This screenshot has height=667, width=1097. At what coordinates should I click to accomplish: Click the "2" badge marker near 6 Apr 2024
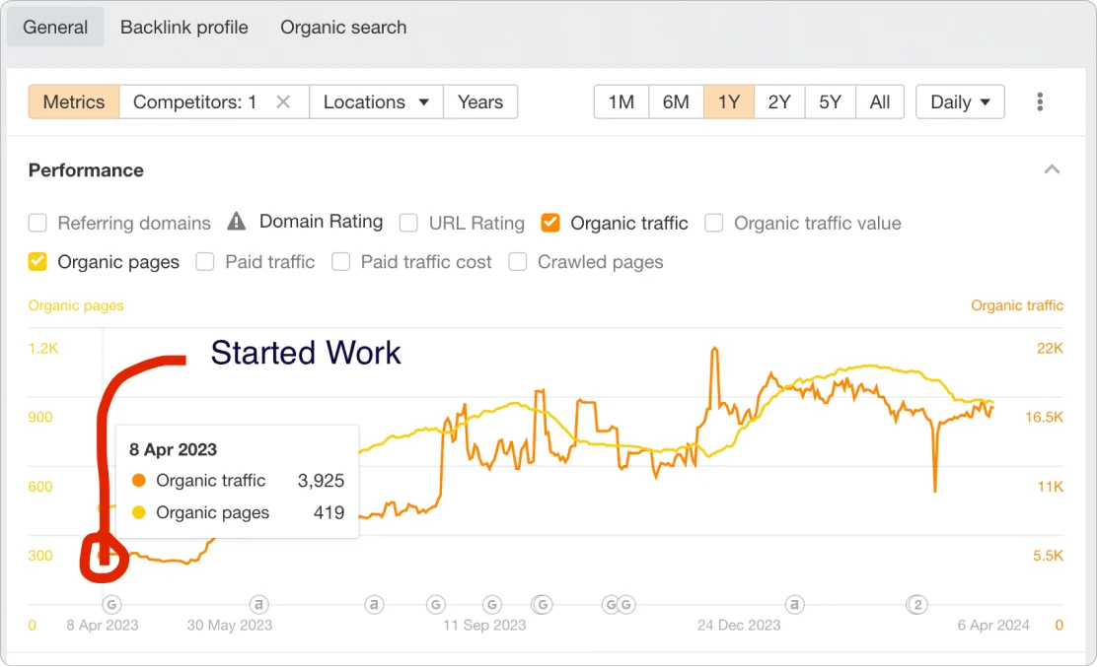click(x=917, y=605)
